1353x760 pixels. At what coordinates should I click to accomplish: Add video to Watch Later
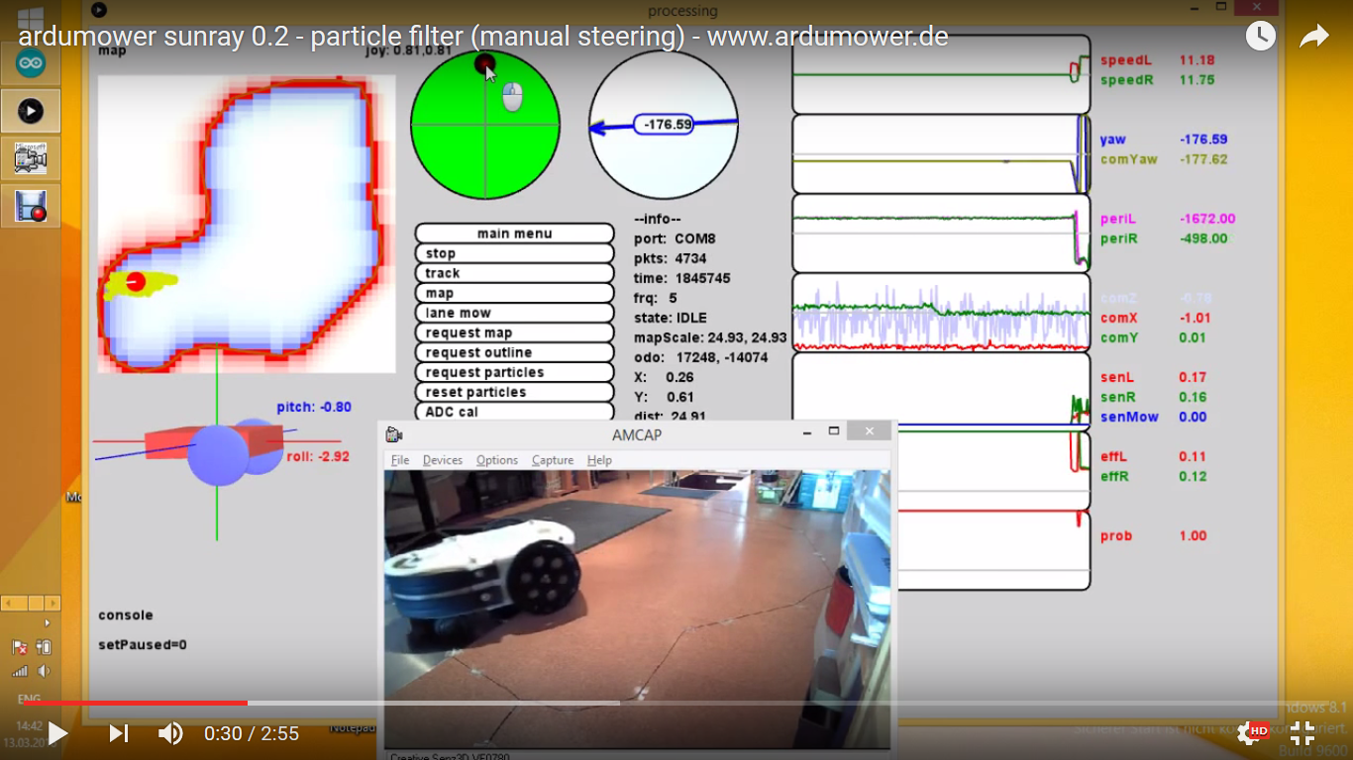[1261, 37]
